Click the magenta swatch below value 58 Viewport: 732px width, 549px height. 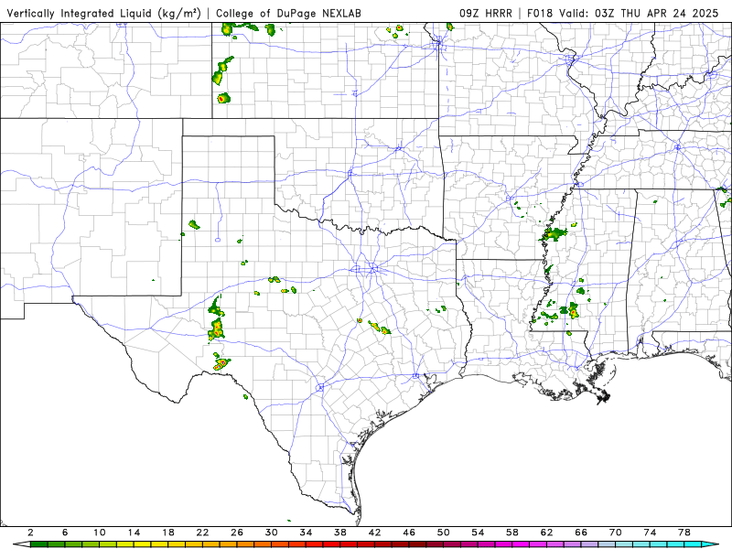(x=521, y=544)
